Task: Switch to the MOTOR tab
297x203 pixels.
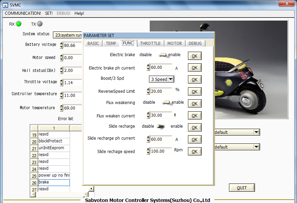Action: click(x=175, y=43)
